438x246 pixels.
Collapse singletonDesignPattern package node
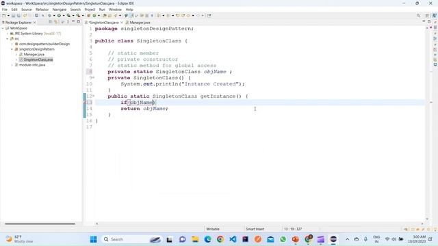click(x=12, y=49)
